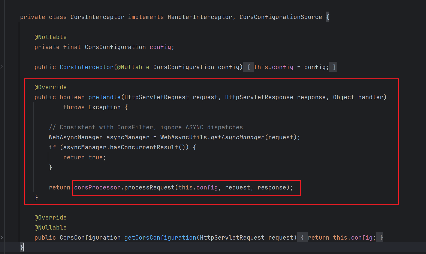Click the processRequest method call
Image resolution: width=426 pixels, height=254 pixels.
[149, 187]
